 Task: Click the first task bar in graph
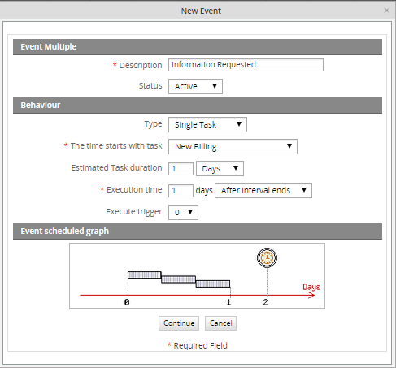[x=145, y=275]
